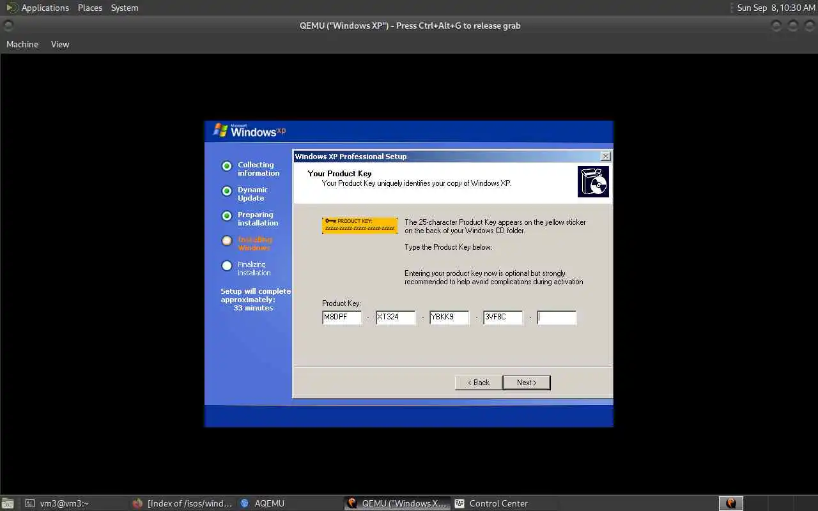Open the Machine menu in QEMU
The image size is (818, 511).
22,44
